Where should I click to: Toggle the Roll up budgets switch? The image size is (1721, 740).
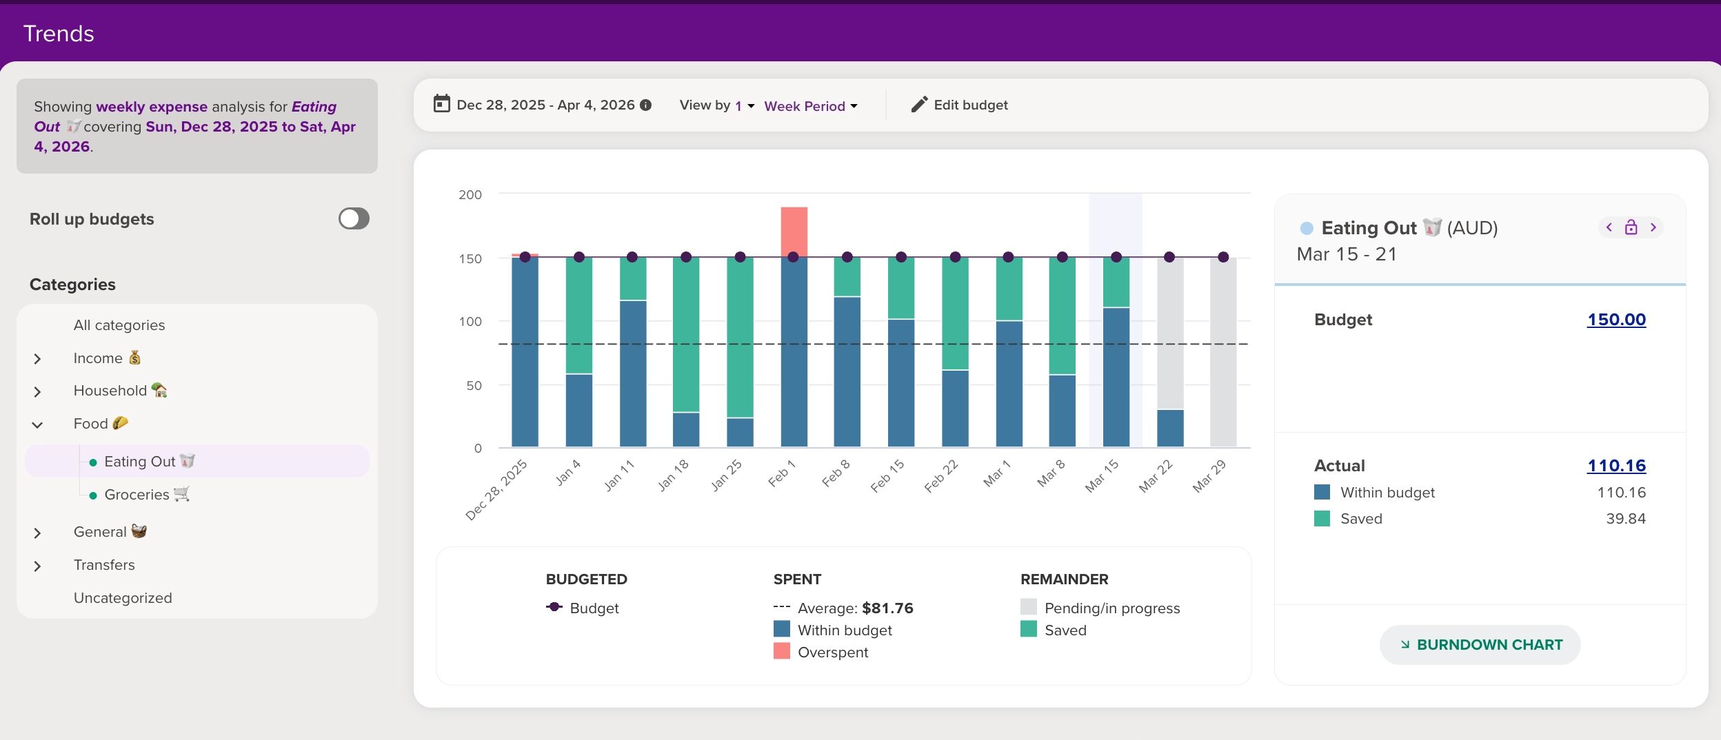click(x=354, y=218)
